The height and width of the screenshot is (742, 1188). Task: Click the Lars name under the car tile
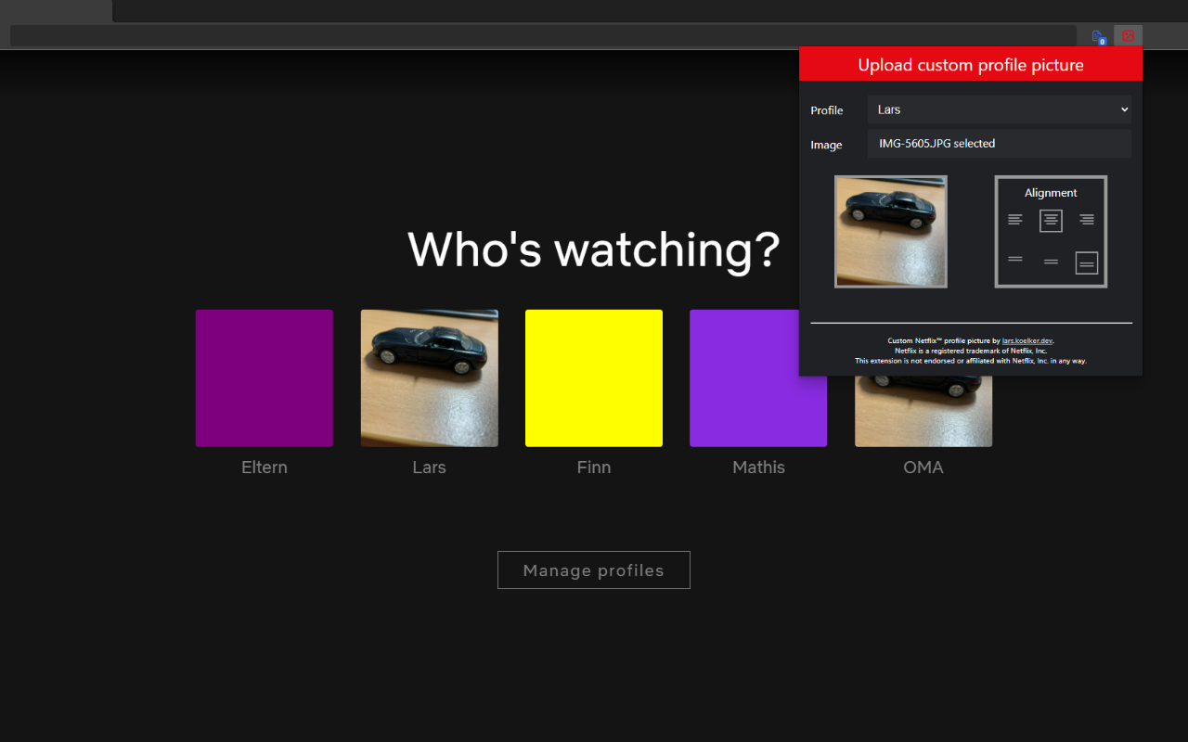[x=430, y=467]
